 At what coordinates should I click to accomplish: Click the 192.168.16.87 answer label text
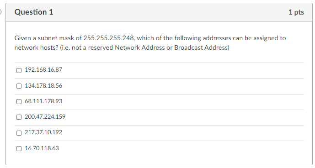(43, 70)
